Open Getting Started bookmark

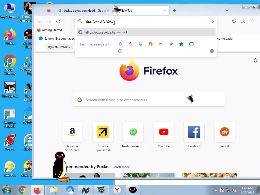[50, 30]
